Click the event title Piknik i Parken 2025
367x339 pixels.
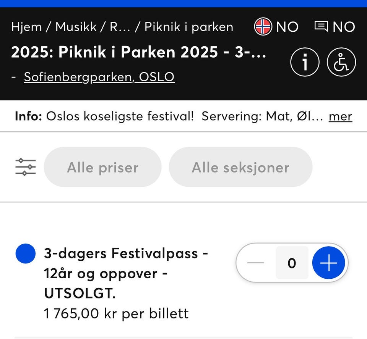[x=138, y=52]
